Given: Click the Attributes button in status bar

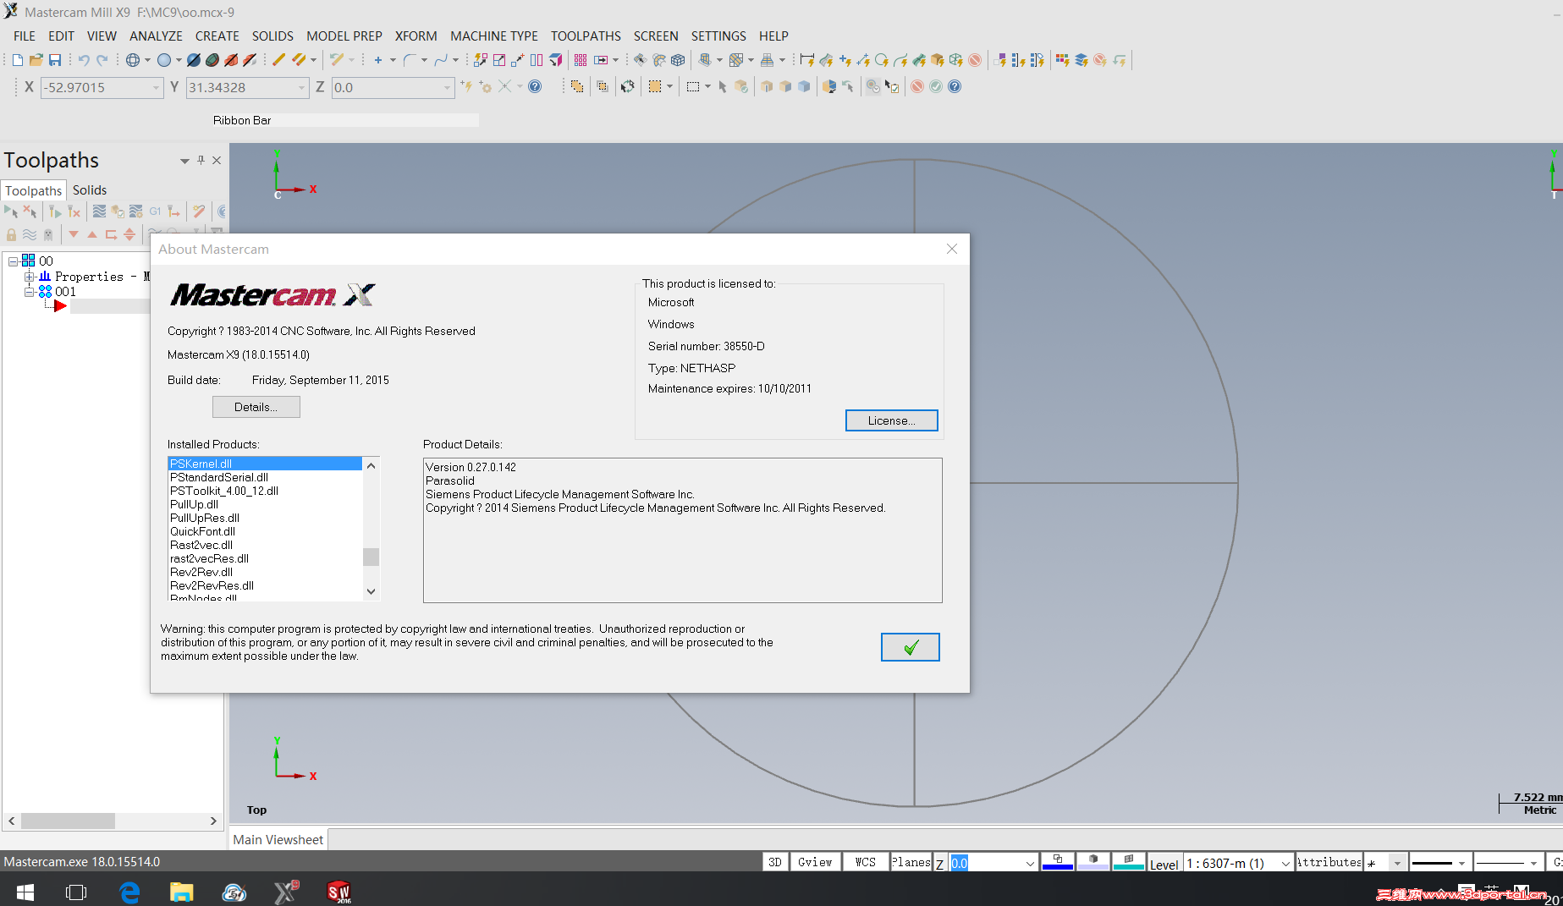Looking at the screenshot, I should pyautogui.click(x=1329, y=862).
